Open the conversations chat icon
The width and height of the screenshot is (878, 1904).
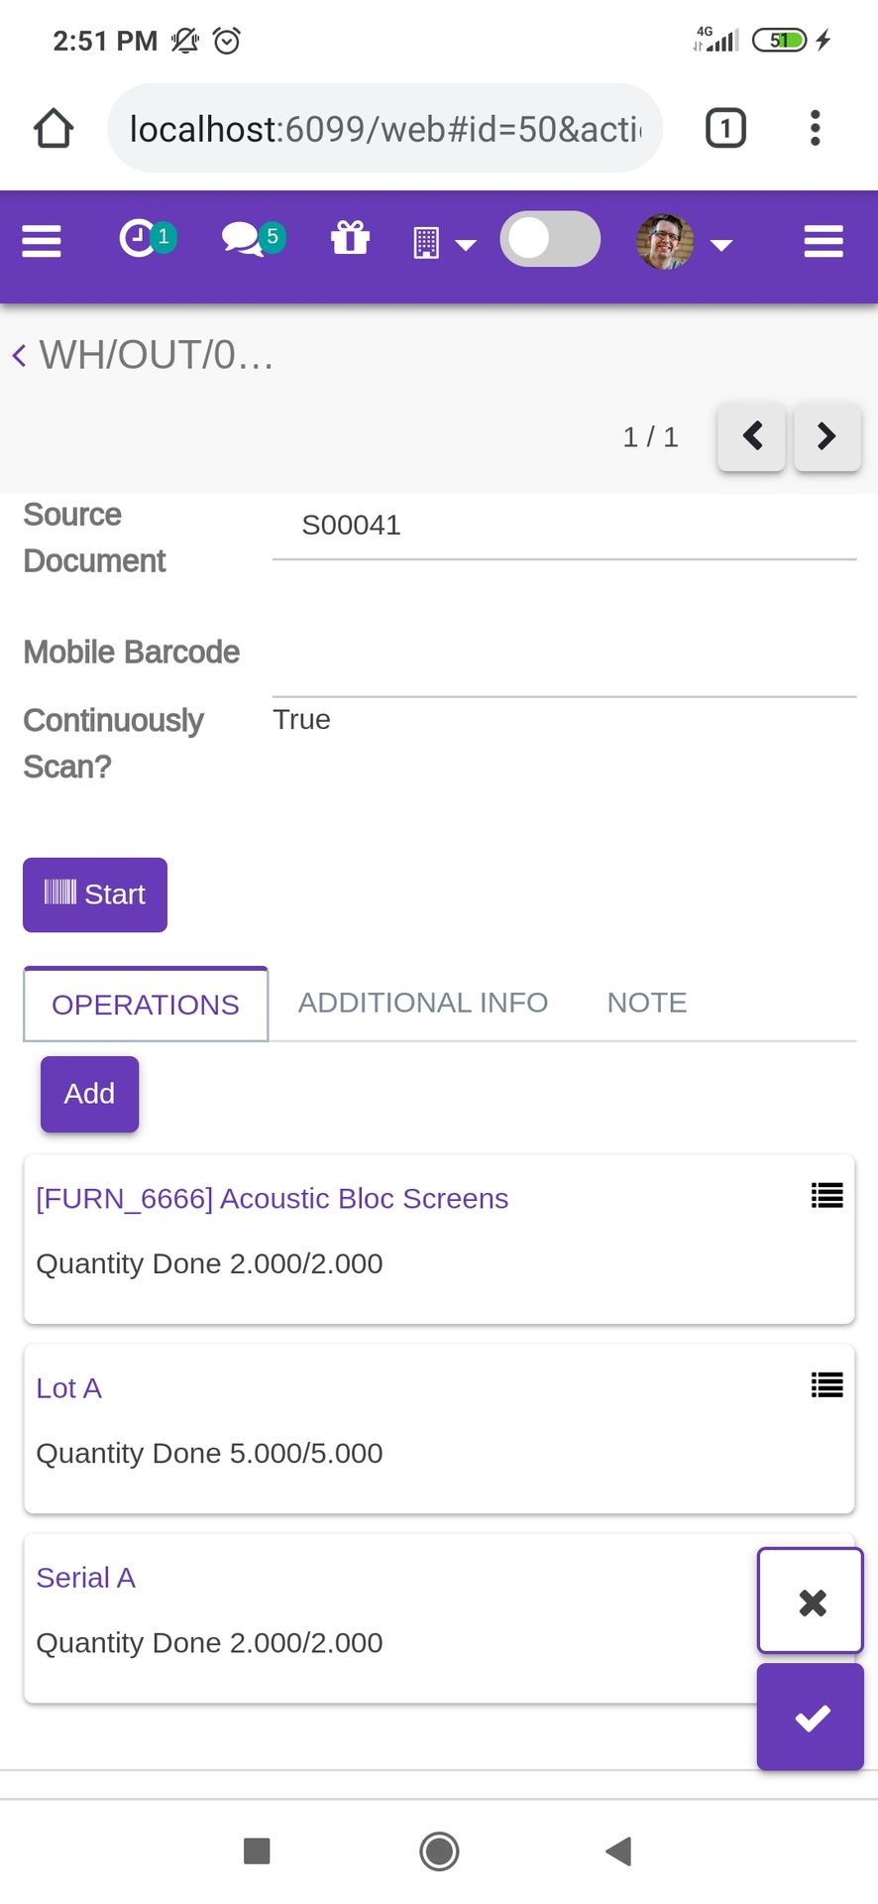(253, 238)
